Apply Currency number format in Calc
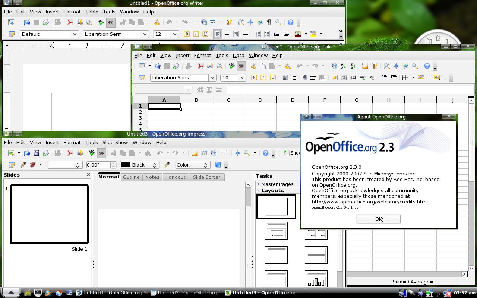Screen dimensions: 477x298 [334, 77]
